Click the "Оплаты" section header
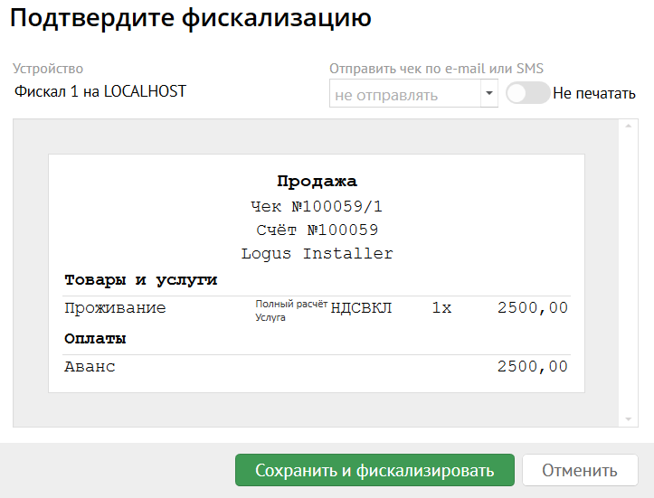The width and height of the screenshot is (654, 498). (94, 340)
